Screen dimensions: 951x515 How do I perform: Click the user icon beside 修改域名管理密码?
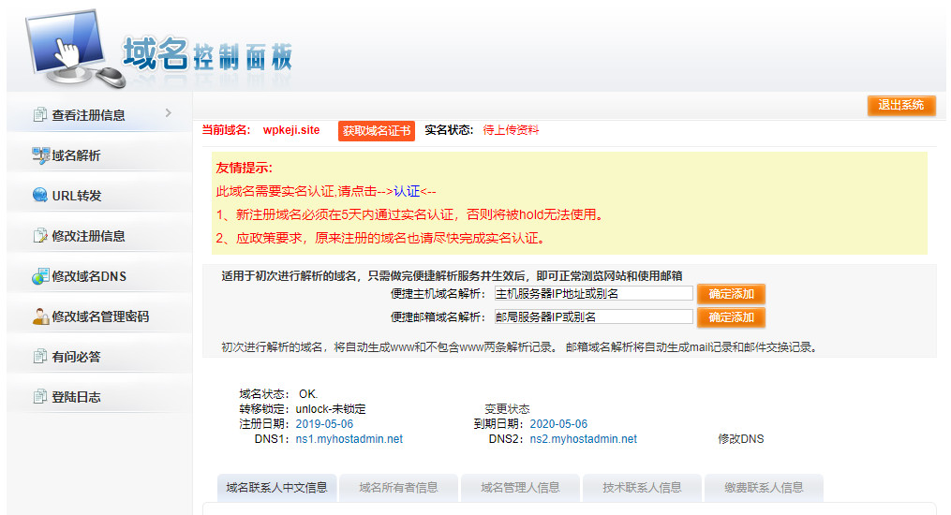coord(40,316)
